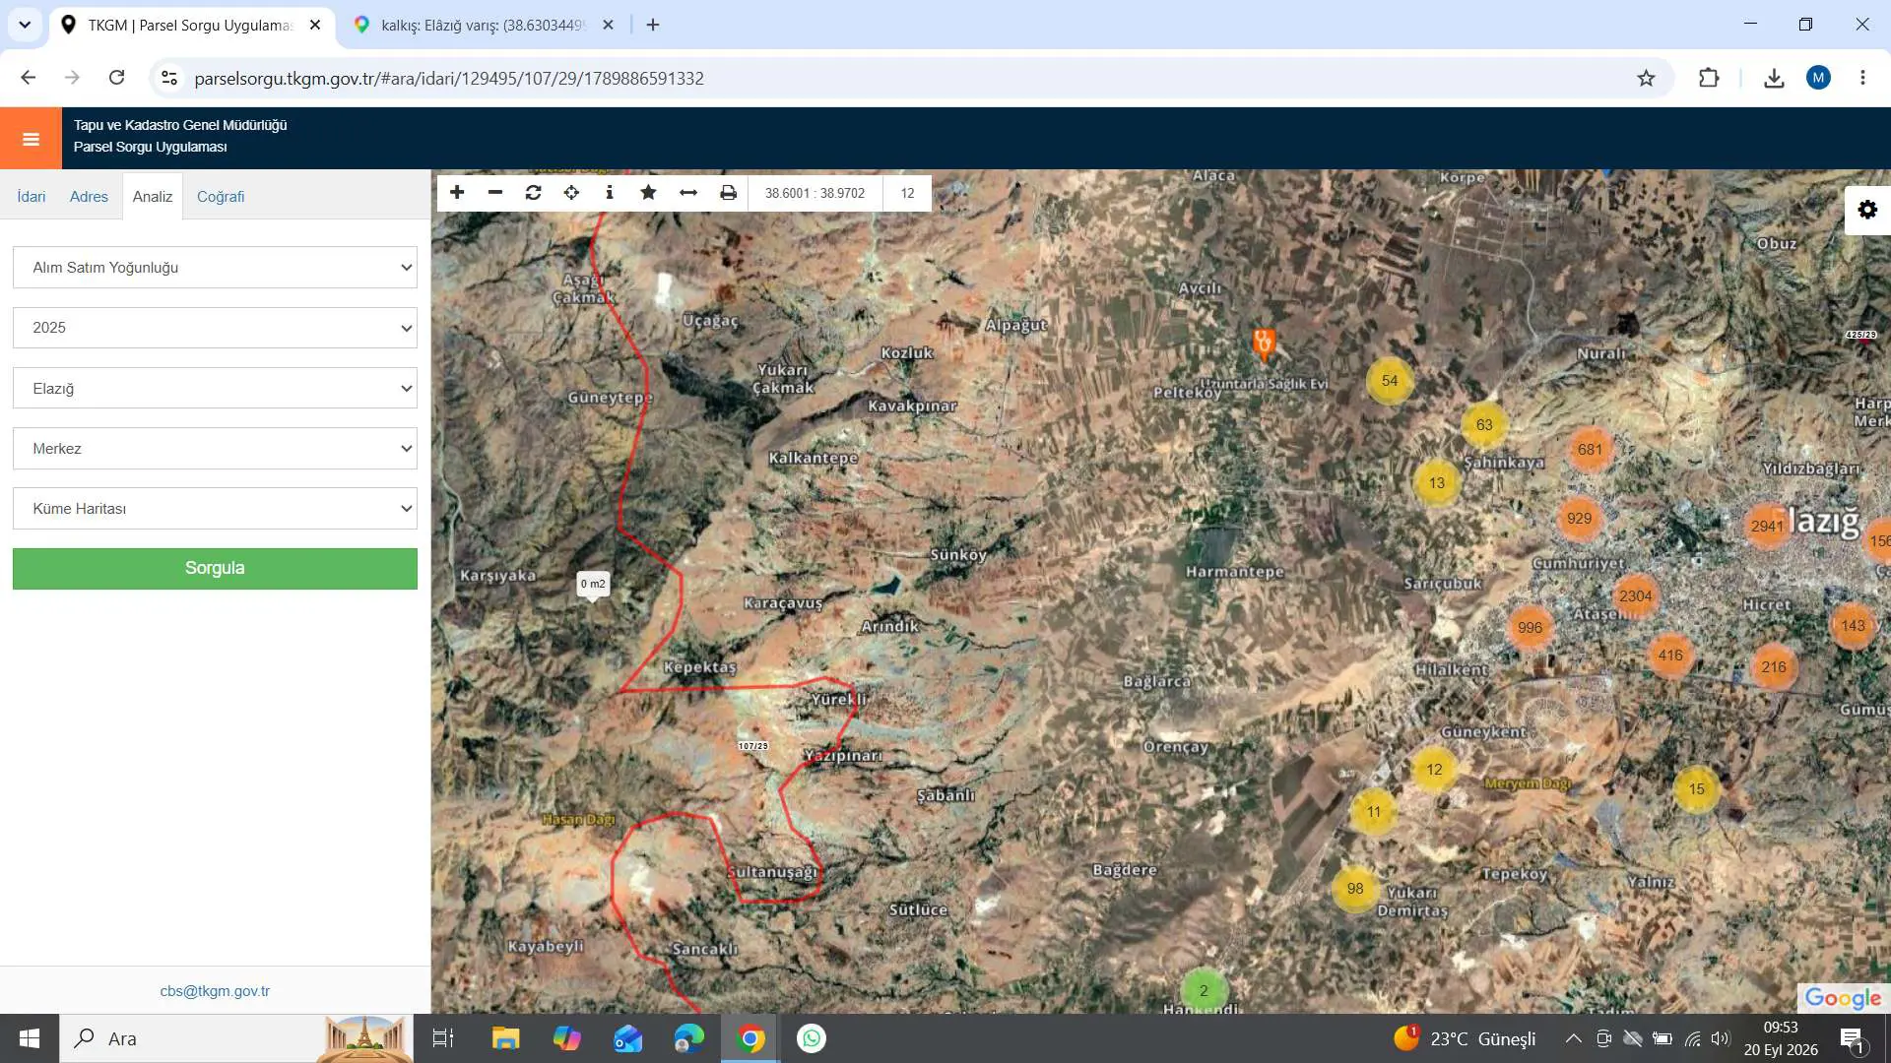Open the Küme Haritası dropdown
Viewport: 1891px width, 1063px height.
pyautogui.click(x=215, y=509)
